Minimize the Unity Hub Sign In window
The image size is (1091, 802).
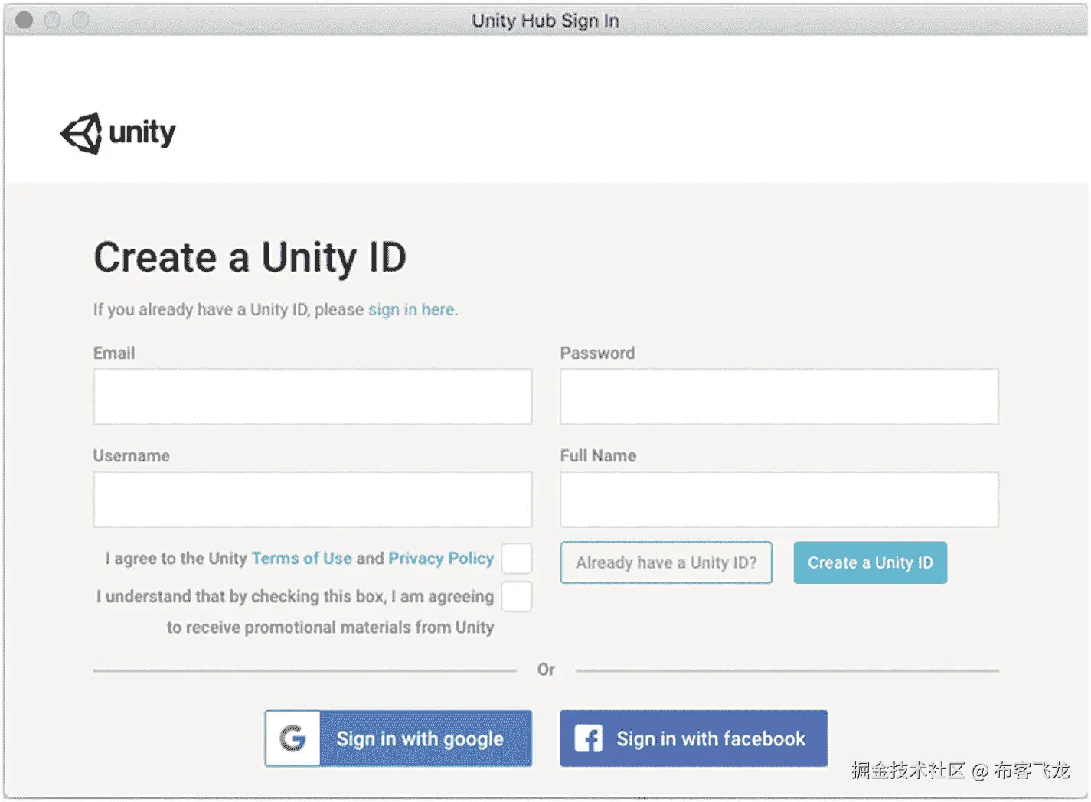52,21
